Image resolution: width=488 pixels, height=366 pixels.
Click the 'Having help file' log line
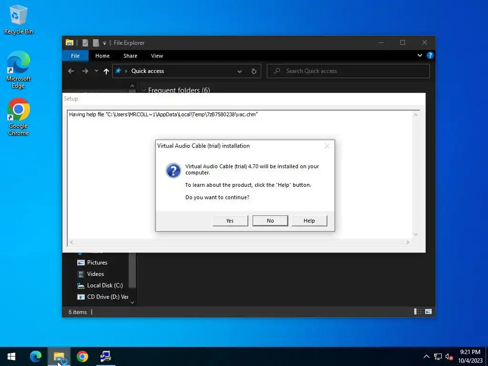(163, 114)
